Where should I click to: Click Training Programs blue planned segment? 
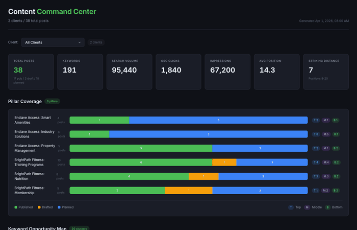272,162
